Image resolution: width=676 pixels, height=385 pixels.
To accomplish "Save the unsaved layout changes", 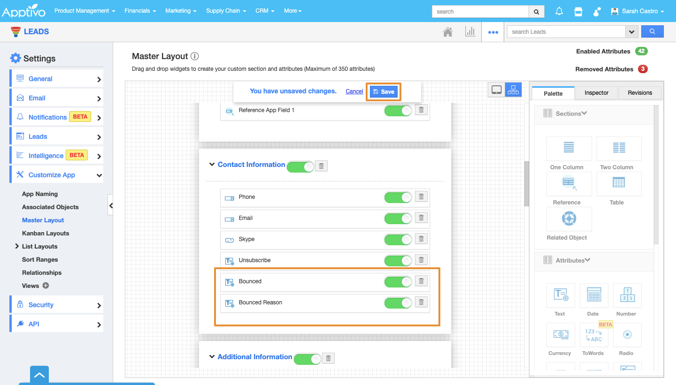I will (384, 91).
